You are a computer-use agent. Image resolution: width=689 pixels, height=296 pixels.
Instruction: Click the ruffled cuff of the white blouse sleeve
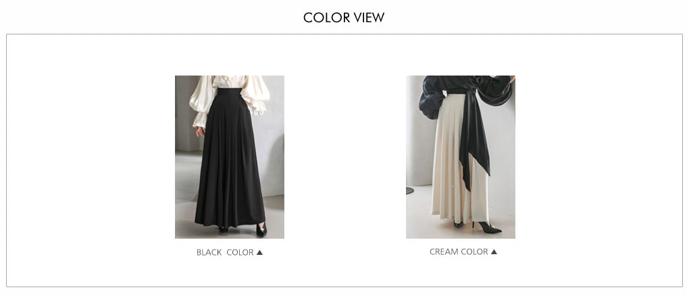tap(199, 121)
